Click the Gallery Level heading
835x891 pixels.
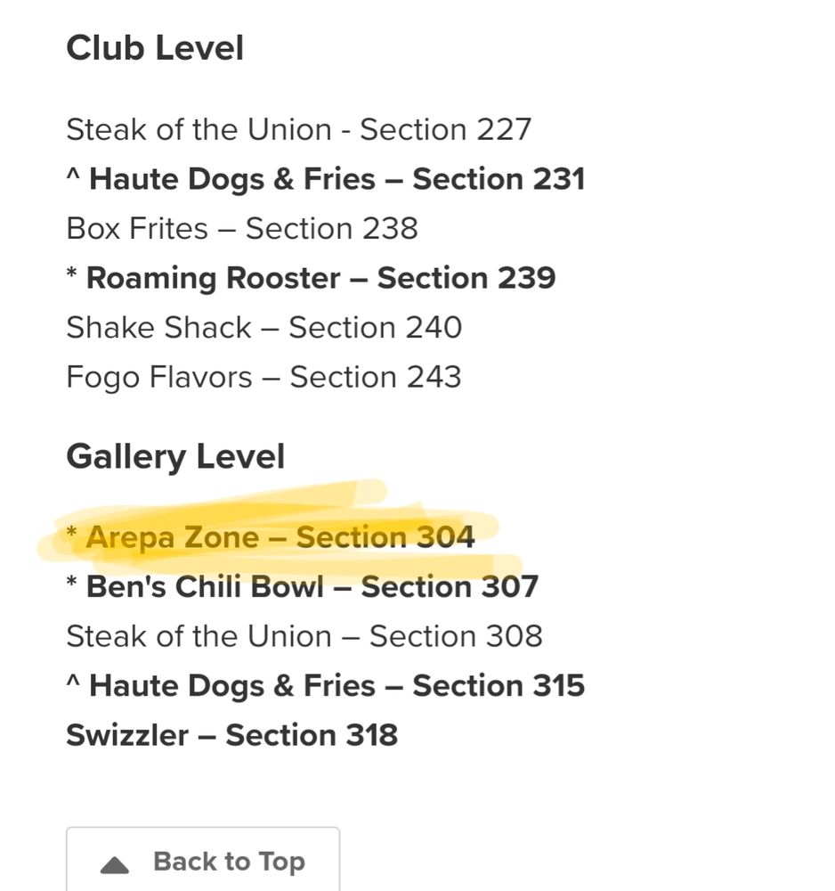point(175,455)
